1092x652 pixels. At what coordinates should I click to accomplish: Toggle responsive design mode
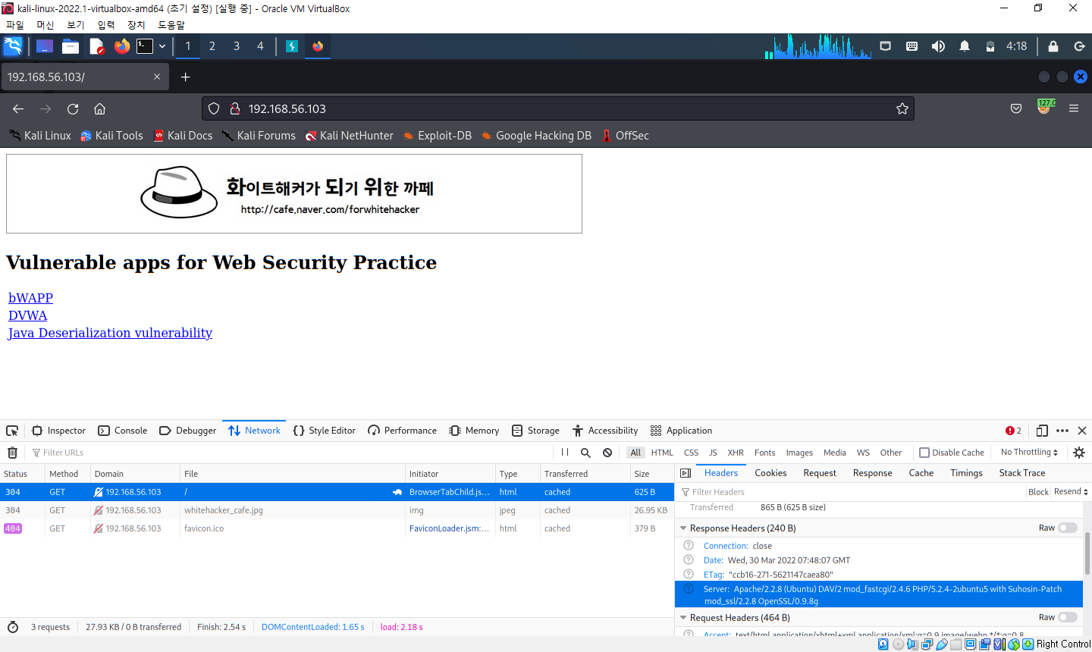[1042, 431]
